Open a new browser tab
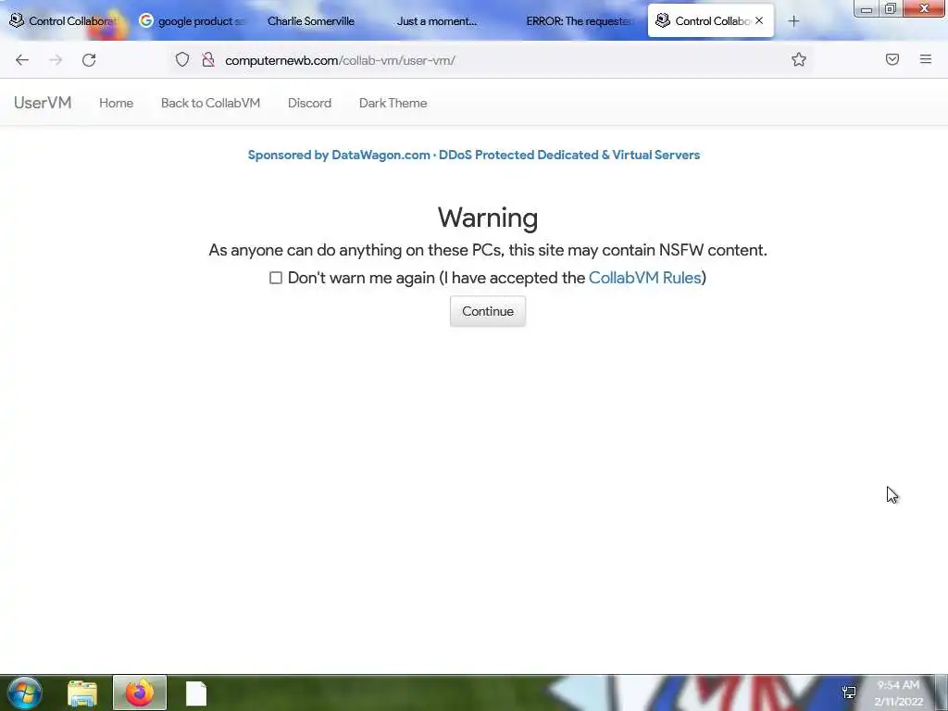948x711 pixels. (x=793, y=21)
